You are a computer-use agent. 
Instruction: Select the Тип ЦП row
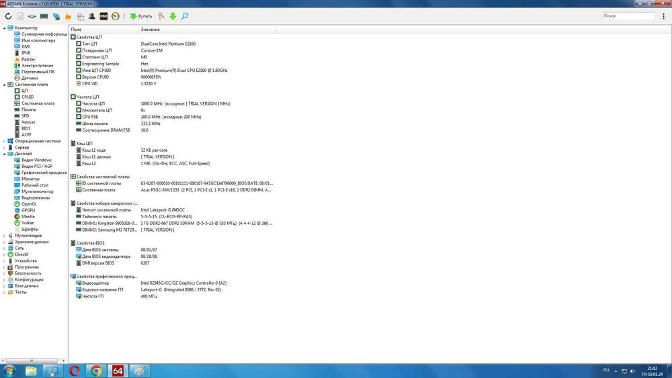pos(171,44)
